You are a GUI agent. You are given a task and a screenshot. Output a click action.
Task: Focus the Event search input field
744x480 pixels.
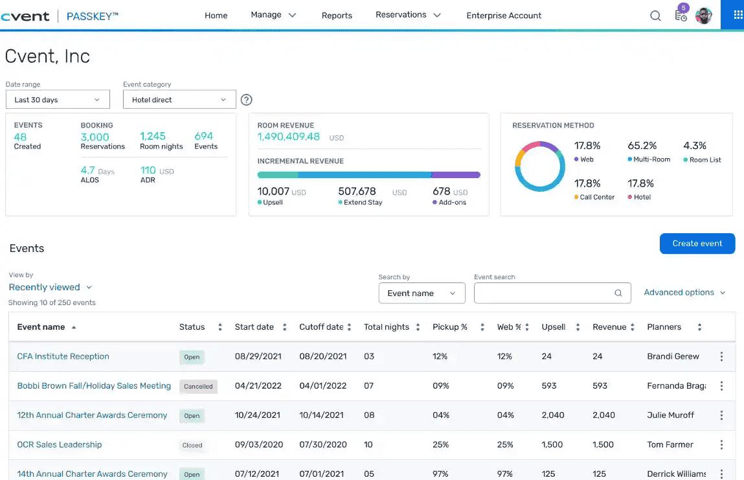click(543, 293)
